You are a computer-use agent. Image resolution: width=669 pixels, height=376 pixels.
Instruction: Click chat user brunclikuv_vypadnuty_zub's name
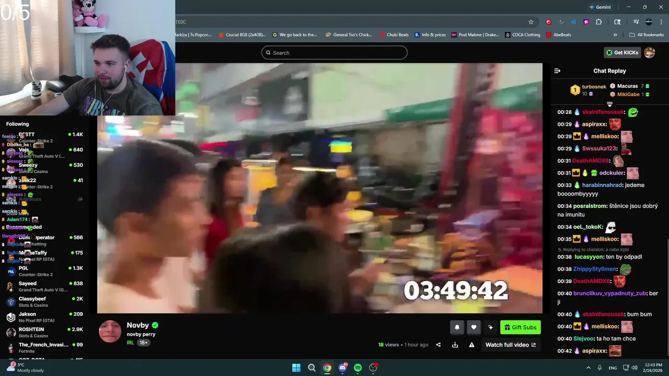tap(609, 293)
